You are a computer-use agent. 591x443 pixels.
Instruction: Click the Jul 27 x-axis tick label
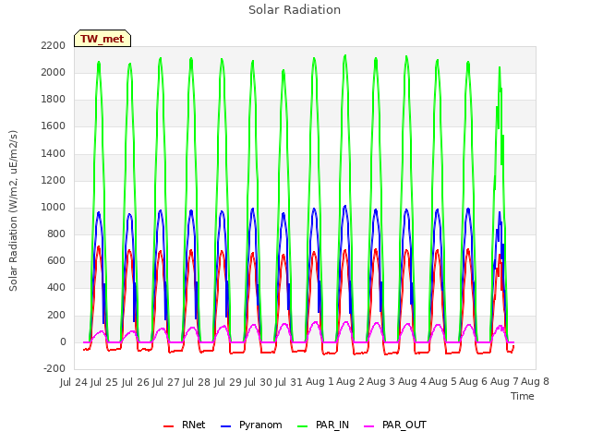[166, 382]
